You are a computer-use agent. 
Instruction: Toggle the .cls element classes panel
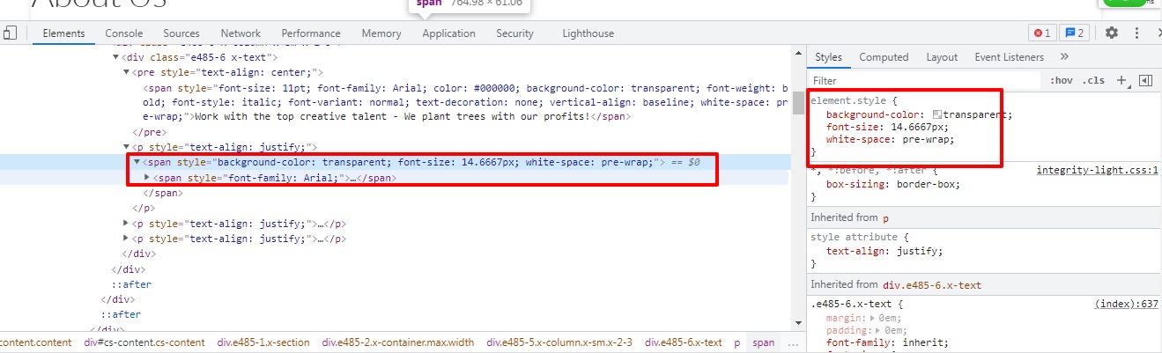[1093, 80]
